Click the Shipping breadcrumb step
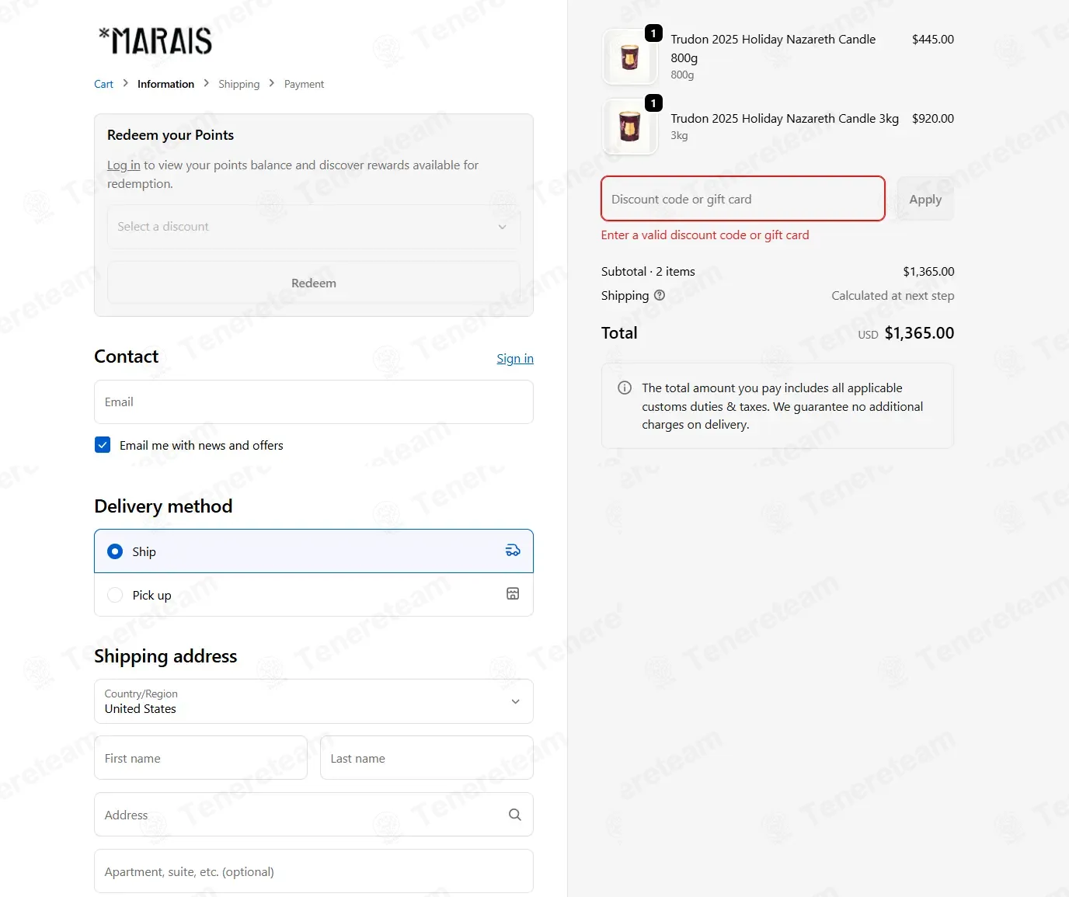The image size is (1069, 897). (239, 84)
